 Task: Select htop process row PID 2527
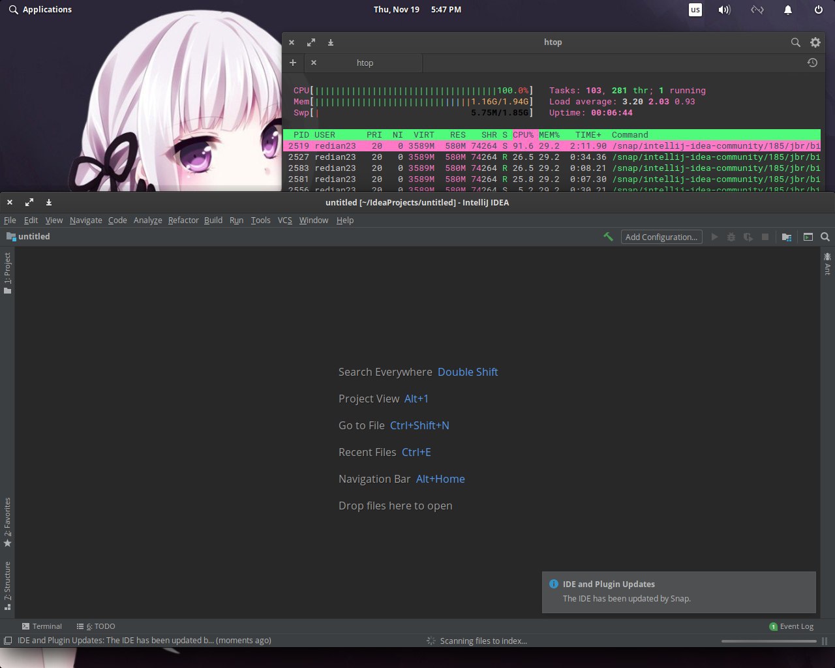tap(552, 157)
